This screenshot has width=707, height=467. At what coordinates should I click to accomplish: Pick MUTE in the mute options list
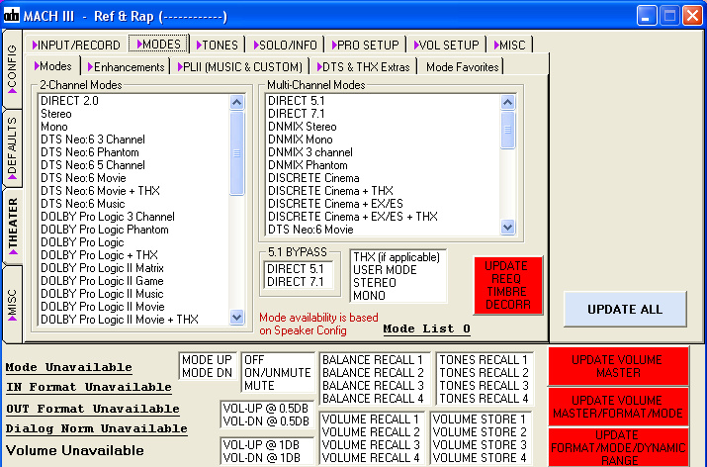[x=259, y=386]
